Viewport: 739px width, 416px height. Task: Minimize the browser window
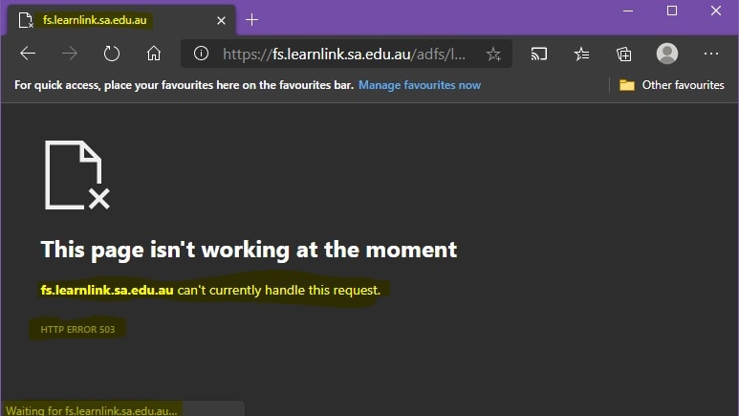(628, 11)
